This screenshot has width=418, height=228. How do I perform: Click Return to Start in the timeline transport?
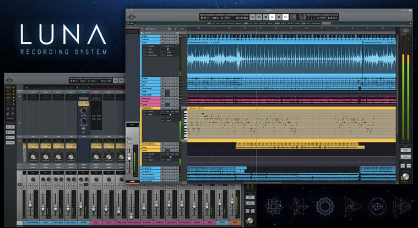(252, 17)
